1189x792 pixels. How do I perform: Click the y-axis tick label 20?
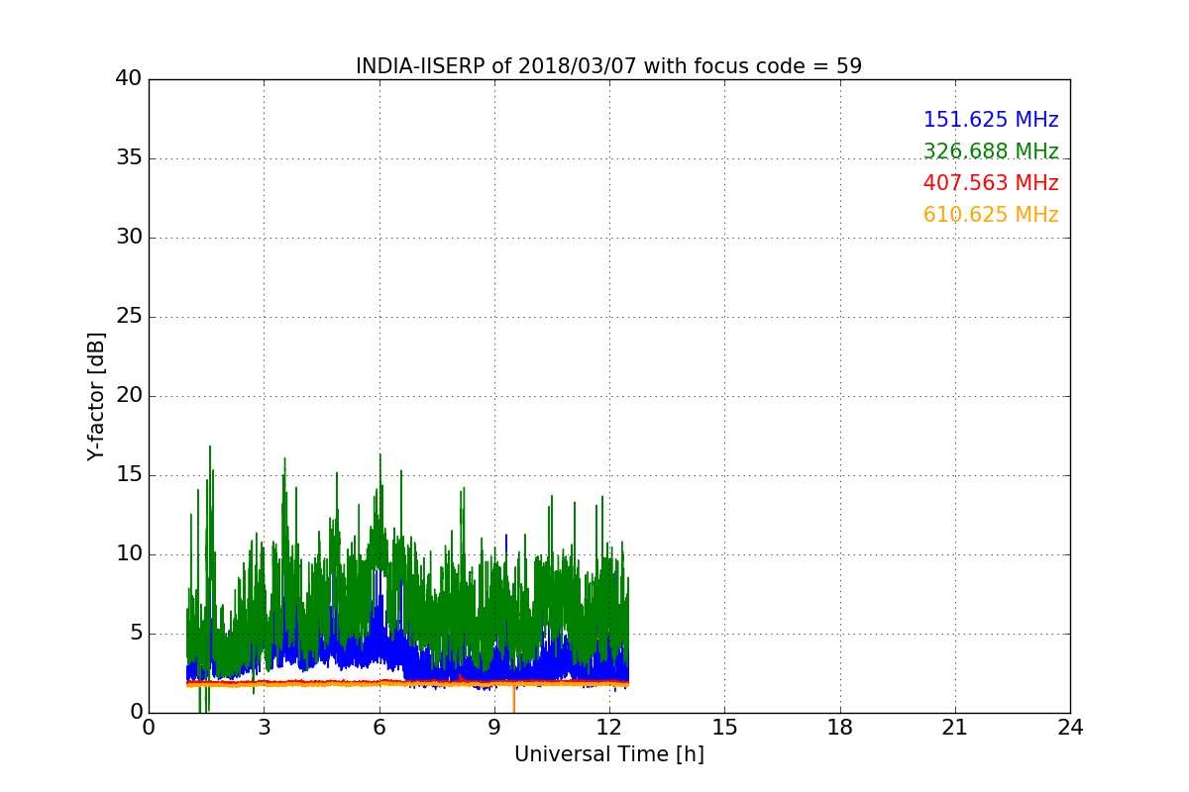pyautogui.click(x=129, y=396)
